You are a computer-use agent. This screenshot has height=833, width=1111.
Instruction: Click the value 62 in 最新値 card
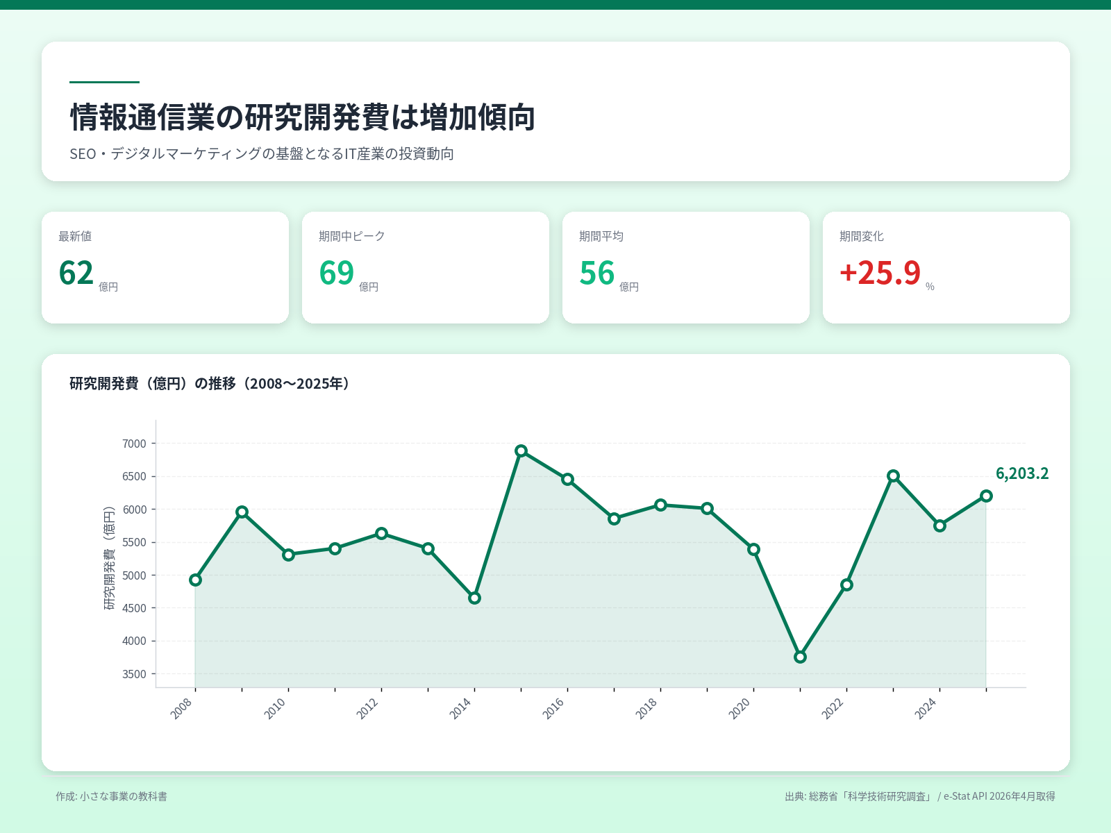(x=76, y=273)
